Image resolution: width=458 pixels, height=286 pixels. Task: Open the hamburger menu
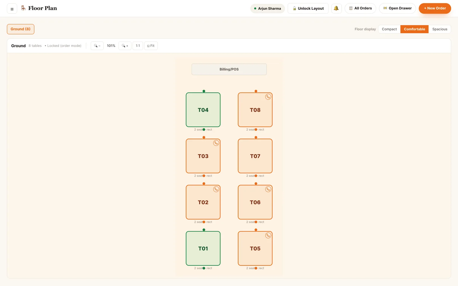point(12,9)
